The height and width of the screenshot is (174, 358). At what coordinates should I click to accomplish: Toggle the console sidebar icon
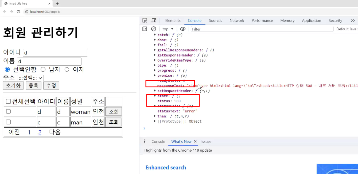point(145,29)
